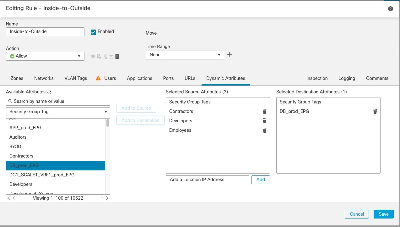Open the Logging tab

pos(347,78)
